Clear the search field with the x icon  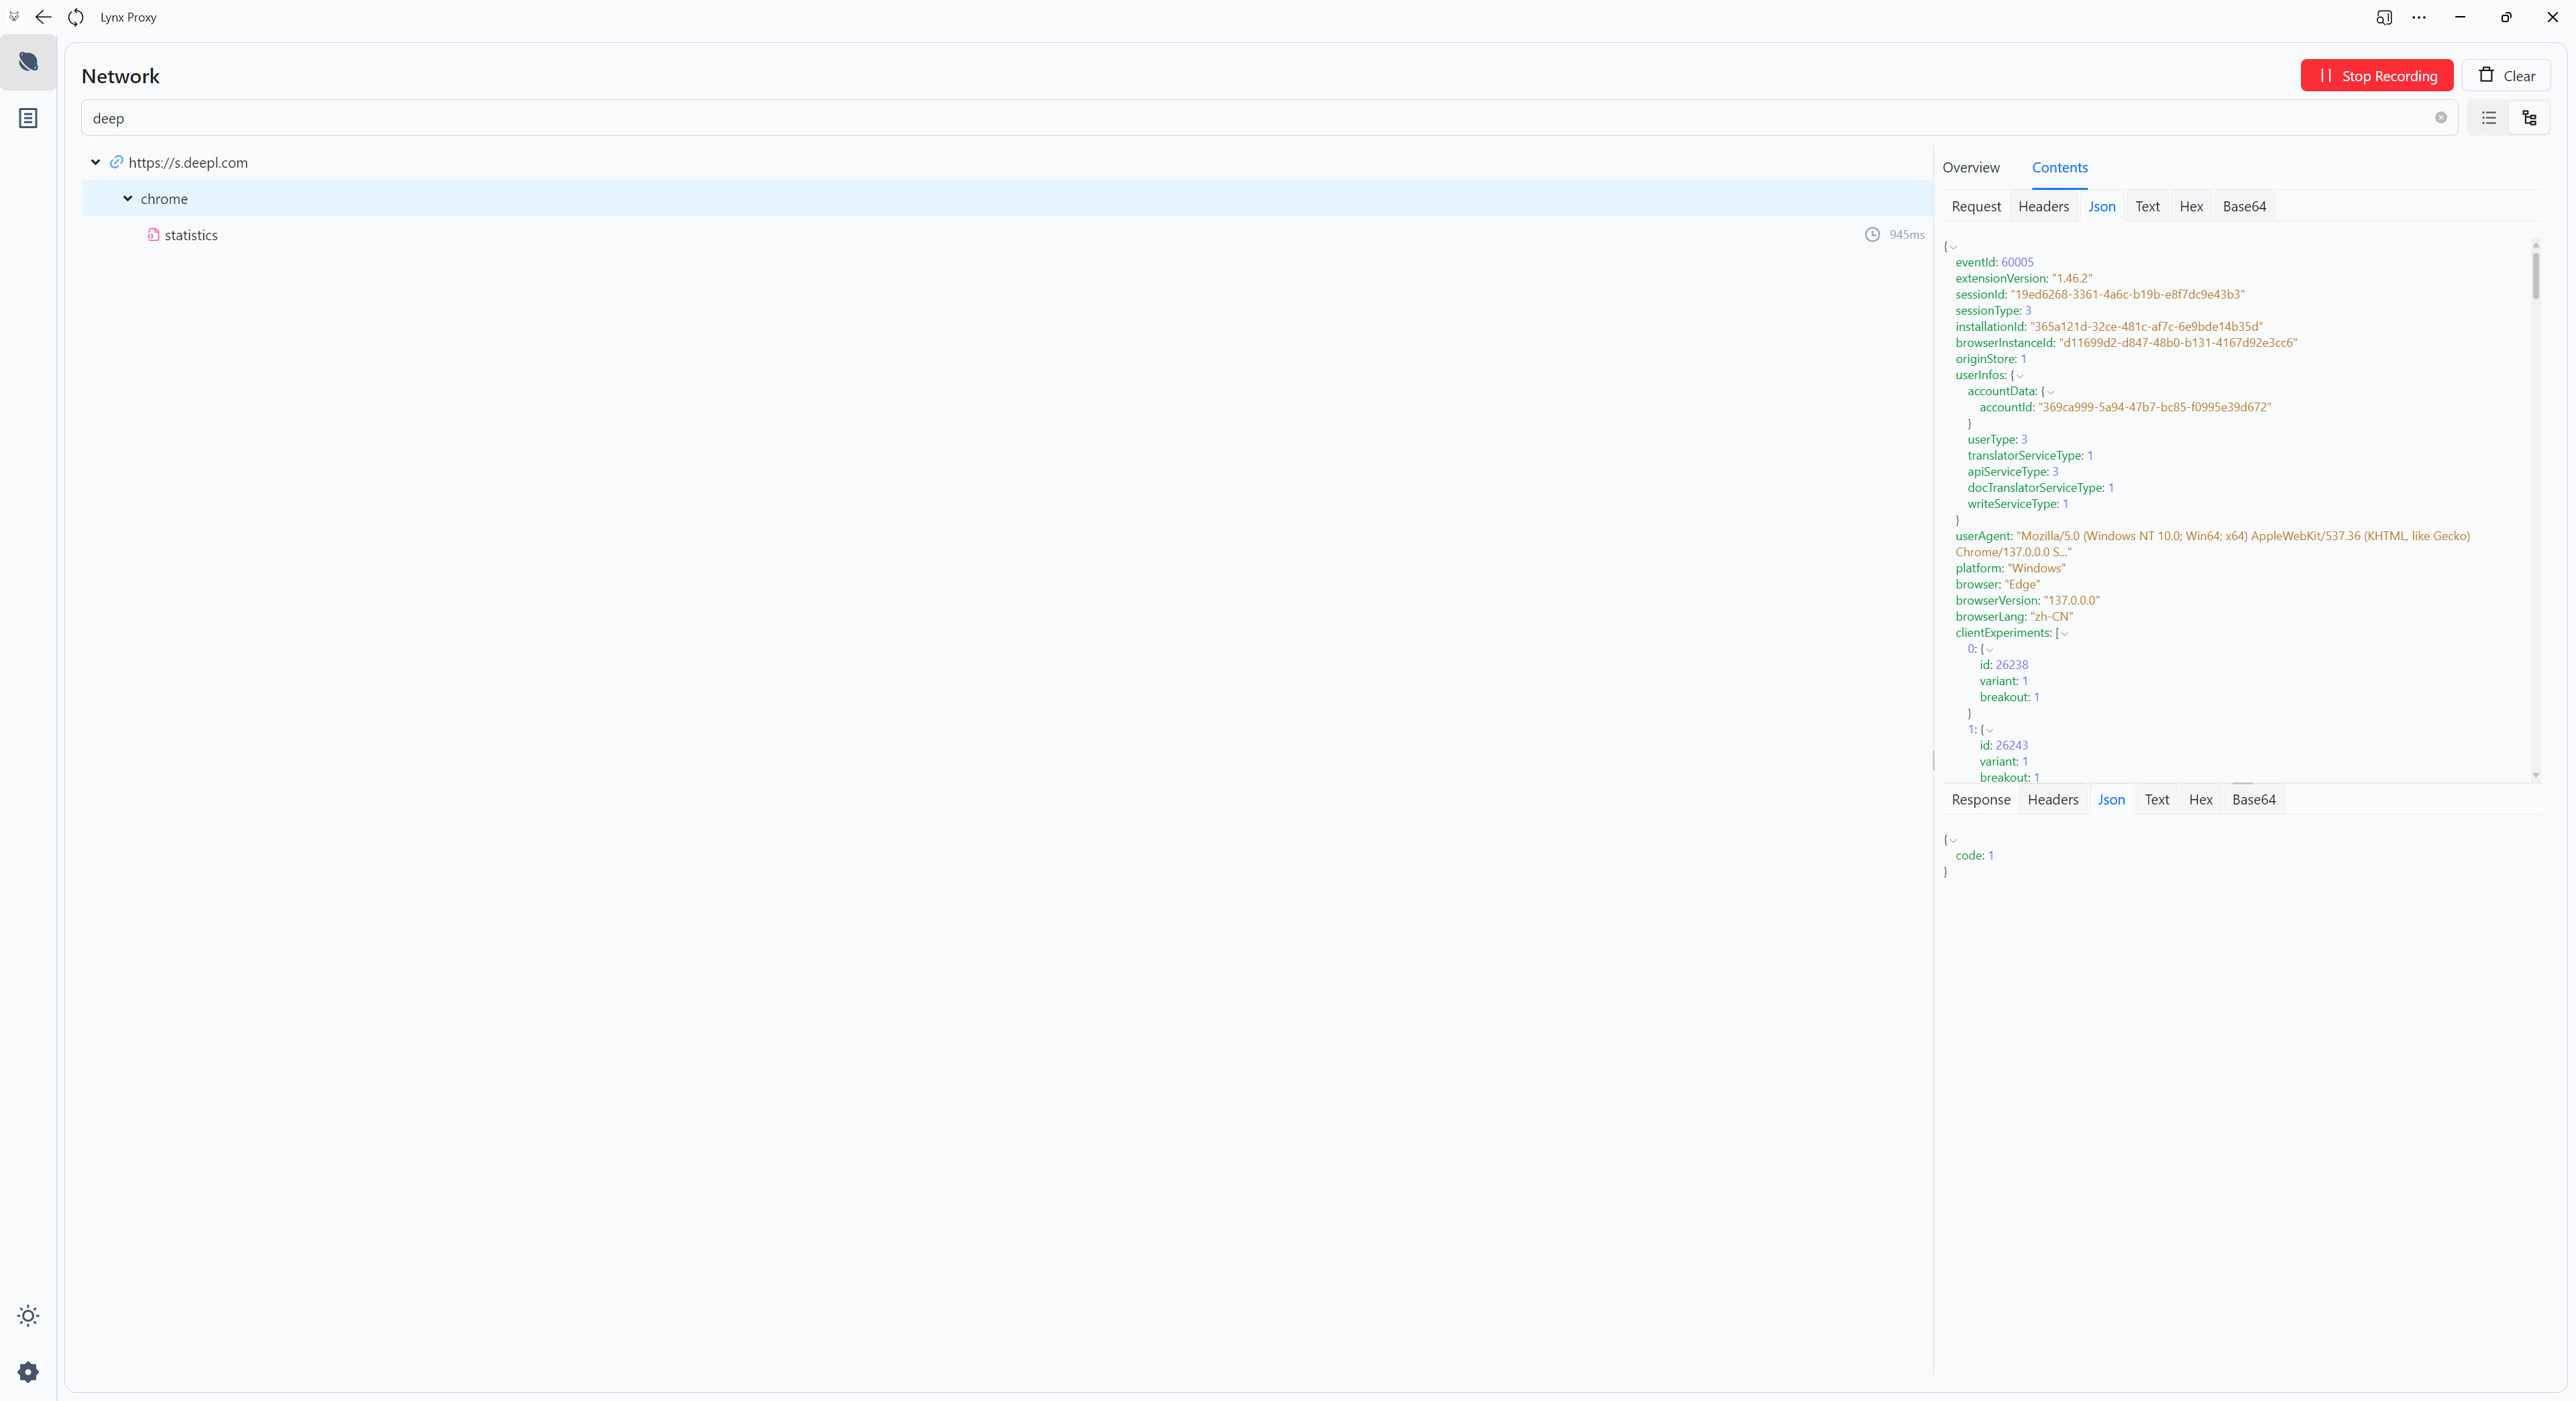[2440, 118]
